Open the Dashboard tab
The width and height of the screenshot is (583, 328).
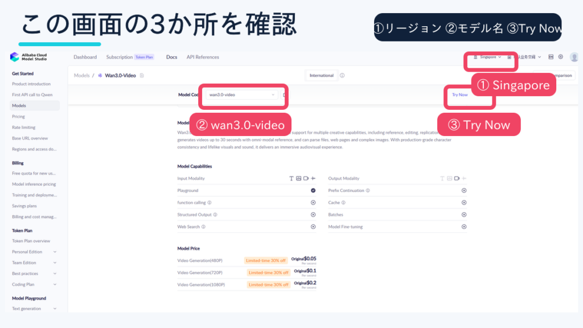(85, 57)
